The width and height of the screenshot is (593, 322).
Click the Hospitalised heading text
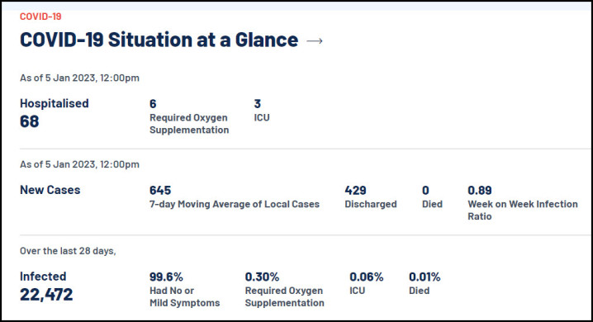(x=54, y=103)
